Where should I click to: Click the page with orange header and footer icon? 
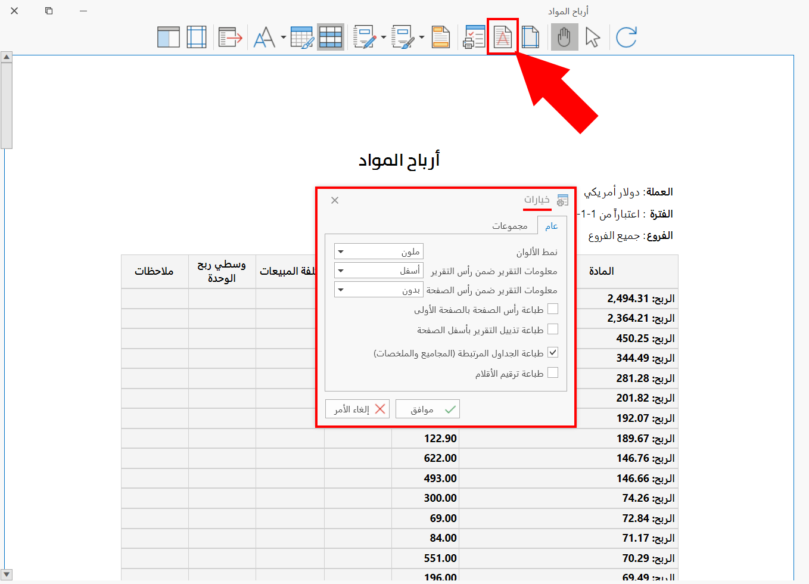441,37
